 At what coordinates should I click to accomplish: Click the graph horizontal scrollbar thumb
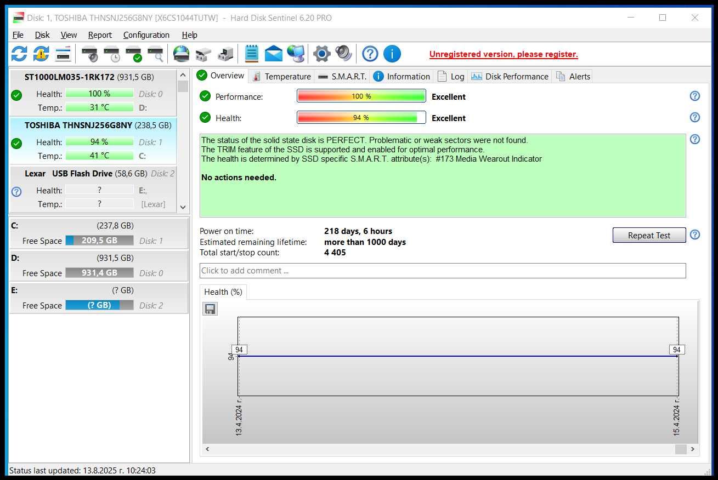pos(681,449)
